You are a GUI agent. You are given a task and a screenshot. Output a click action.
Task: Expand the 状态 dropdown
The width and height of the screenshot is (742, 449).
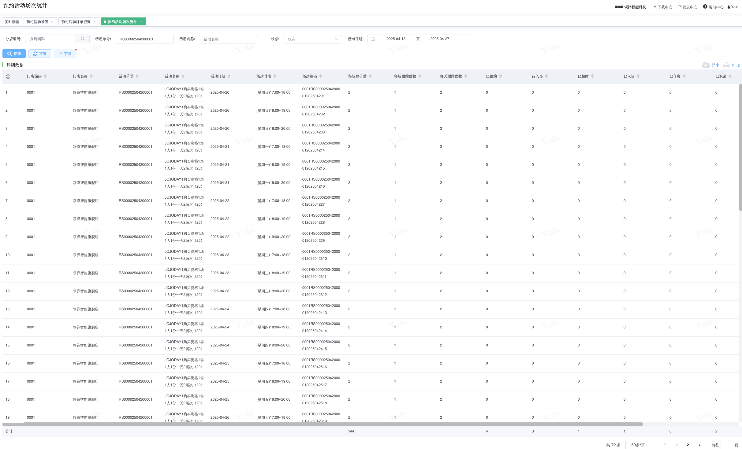point(312,39)
